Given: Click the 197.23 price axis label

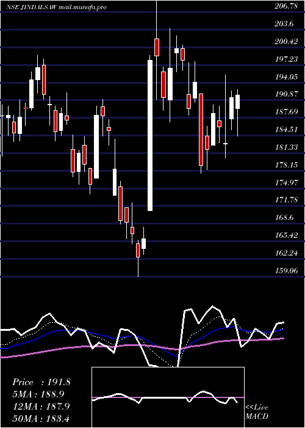Looking at the screenshot, I should point(286,59).
